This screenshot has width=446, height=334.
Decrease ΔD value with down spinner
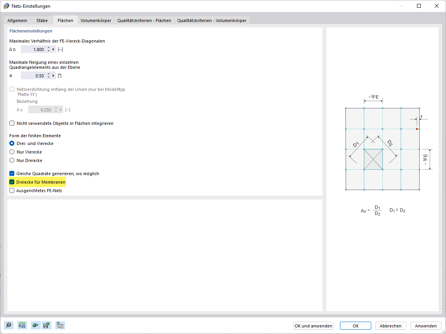point(49,51)
